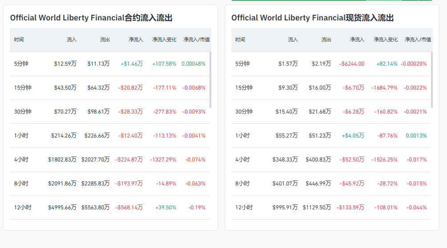This screenshot has height=248, width=447.
Task: Click the $4995.66万 inflow cell
Action: (62, 208)
